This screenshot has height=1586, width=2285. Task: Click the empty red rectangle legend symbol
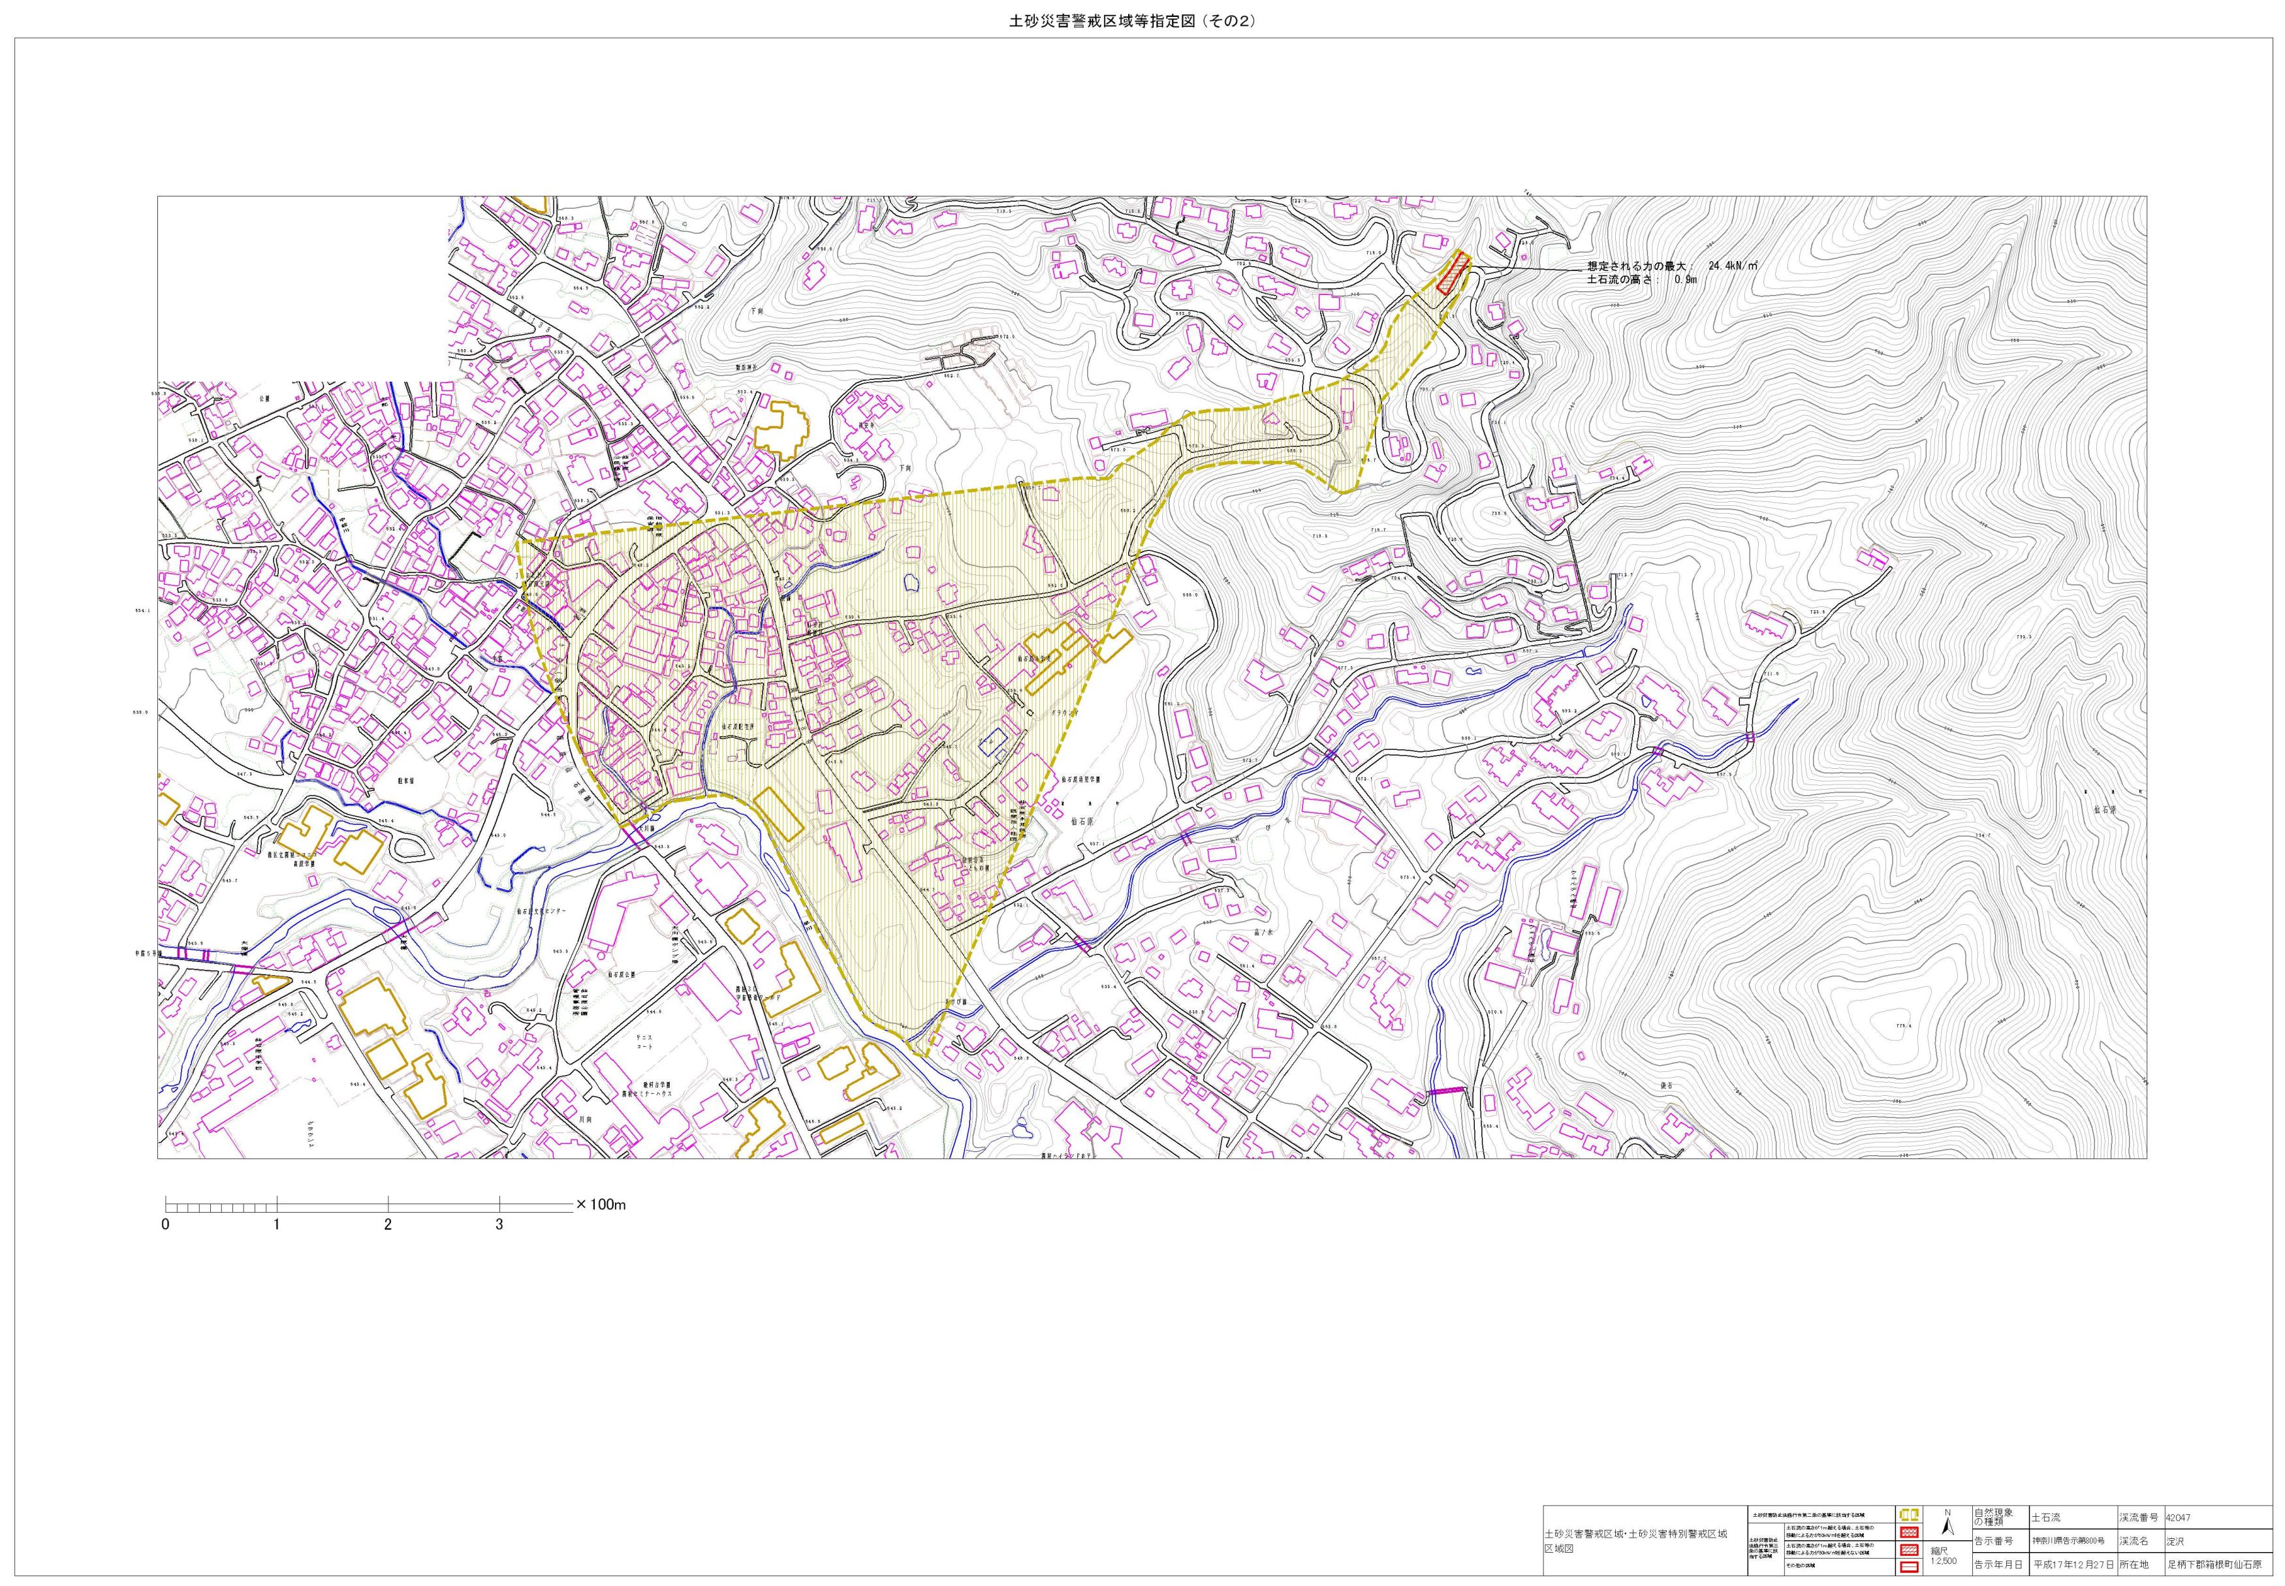[1908, 1567]
